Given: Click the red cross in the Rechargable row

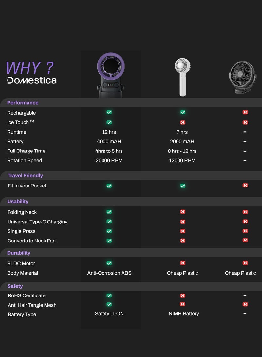Looking at the screenshot, I should pyautogui.click(x=245, y=112).
